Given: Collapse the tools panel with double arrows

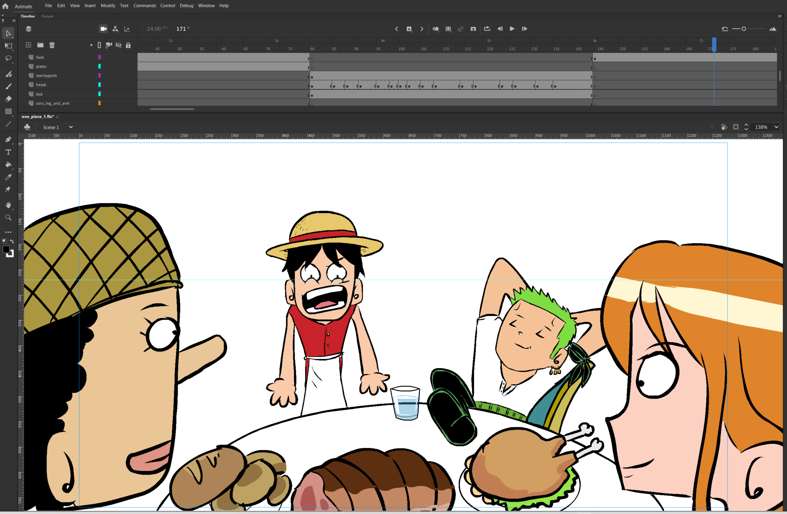Looking at the screenshot, I should 3,16.
